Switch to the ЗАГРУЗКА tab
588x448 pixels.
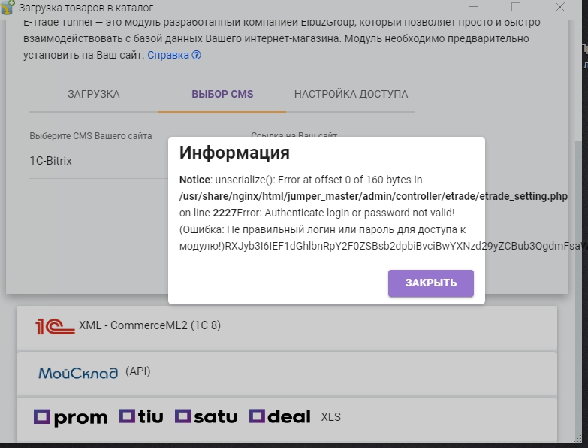94,94
